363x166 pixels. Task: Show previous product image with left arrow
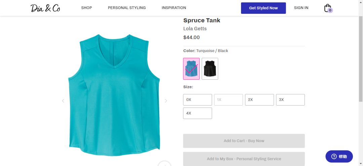click(x=63, y=101)
